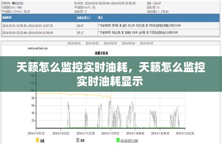Open the 2014-03-01 date tab

point(74,43)
